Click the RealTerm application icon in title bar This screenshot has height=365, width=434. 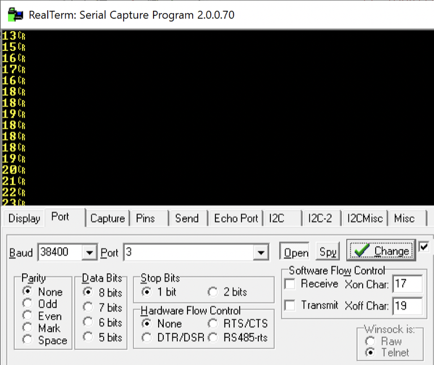[x=15, y=15]
